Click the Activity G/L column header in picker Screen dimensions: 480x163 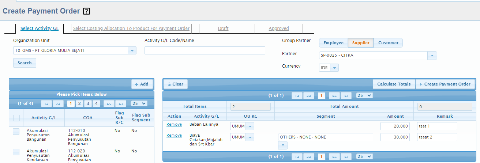(x=44, y=118)
